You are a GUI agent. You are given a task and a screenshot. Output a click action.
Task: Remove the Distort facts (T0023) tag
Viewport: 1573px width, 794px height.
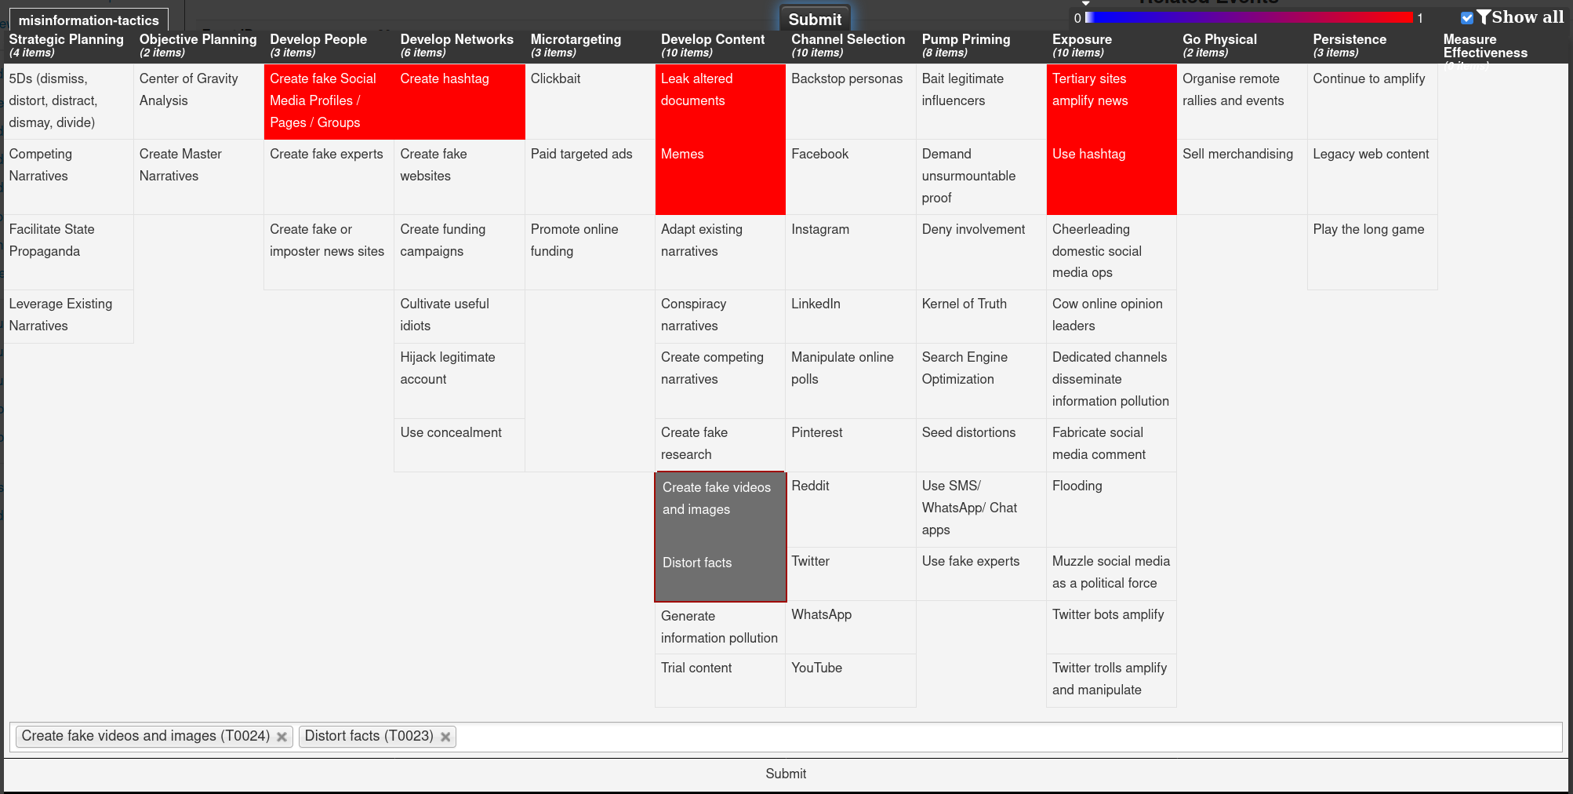pos(445,737)
